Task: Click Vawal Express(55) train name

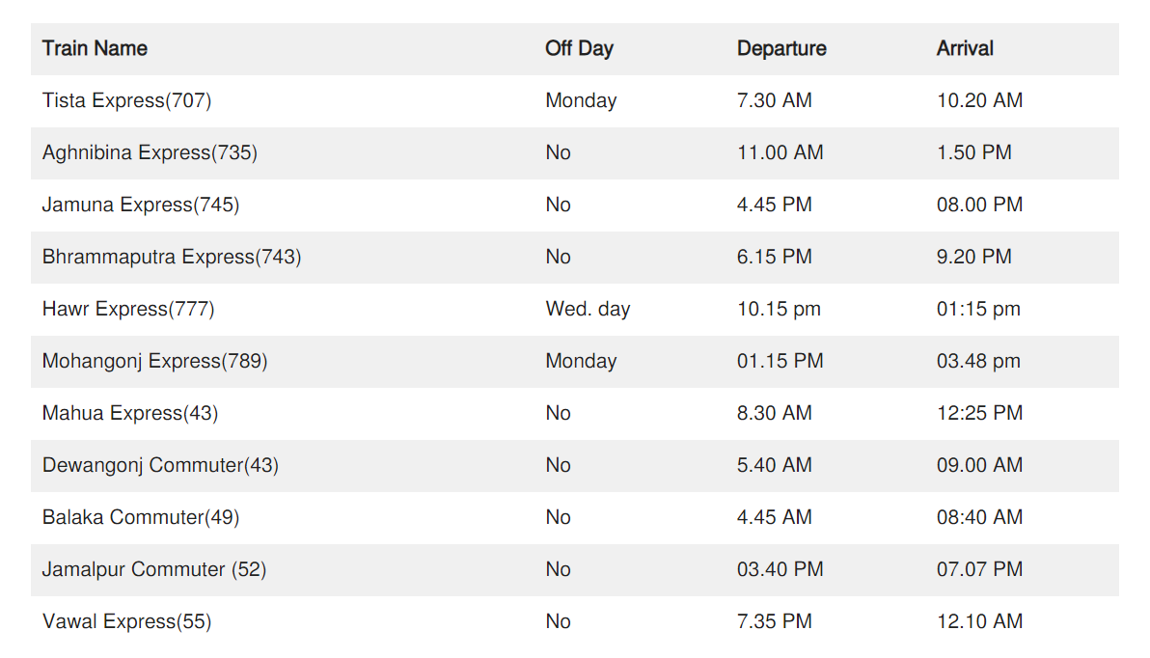Action: pyautogui.click(x=126, y=621)
